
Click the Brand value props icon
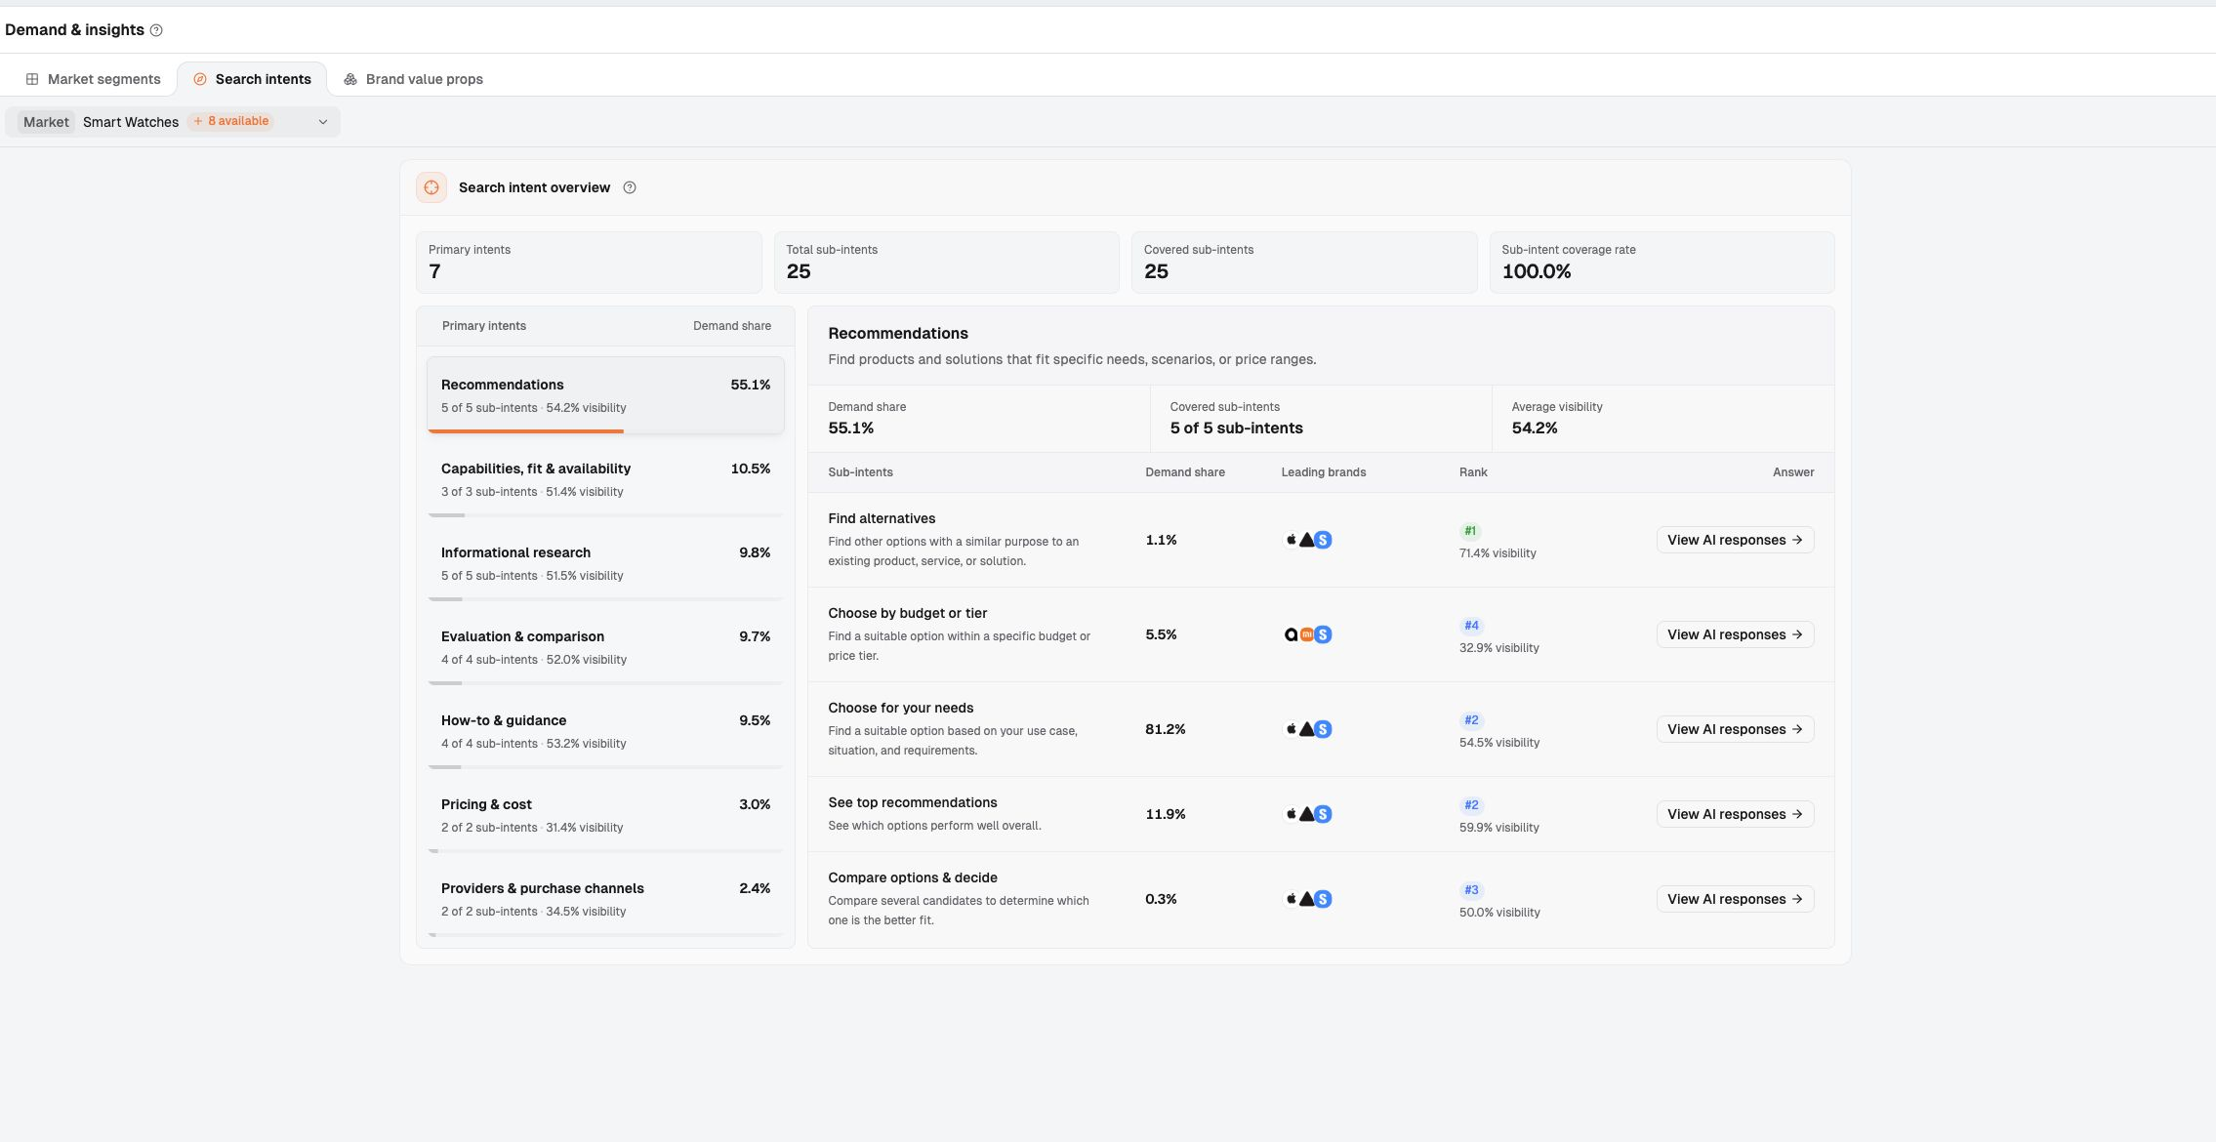point(350,79)
